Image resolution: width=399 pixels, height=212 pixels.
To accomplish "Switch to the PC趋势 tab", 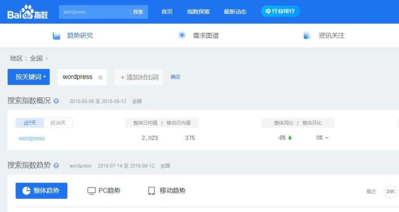I will point(104,191).
